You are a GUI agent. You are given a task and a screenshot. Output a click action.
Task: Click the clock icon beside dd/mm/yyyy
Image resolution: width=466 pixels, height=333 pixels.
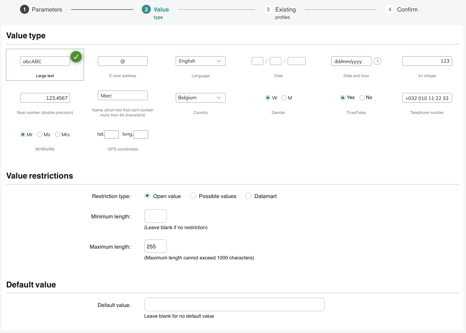click(377, 61)
